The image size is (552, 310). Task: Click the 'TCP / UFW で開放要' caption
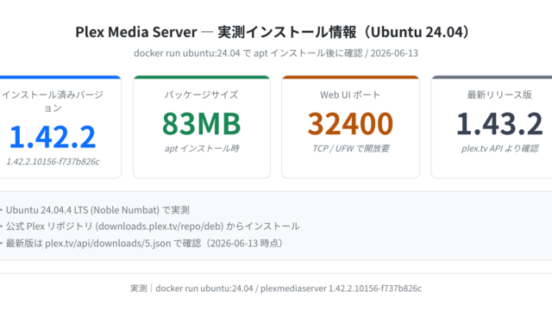point(351,148)
